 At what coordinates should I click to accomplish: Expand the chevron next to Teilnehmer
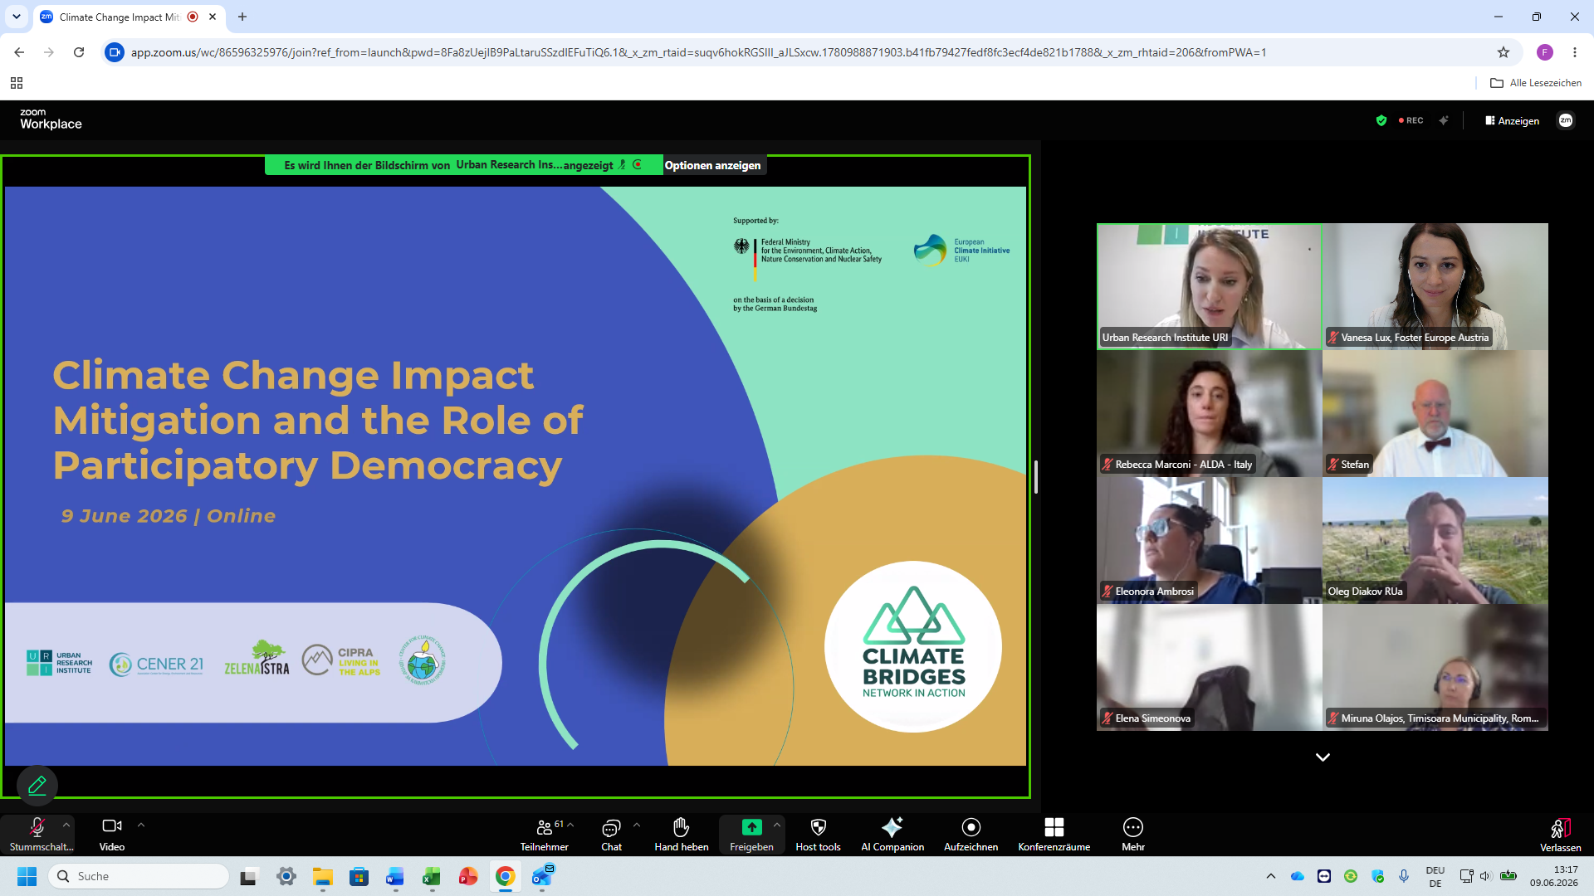pos(570,825)
